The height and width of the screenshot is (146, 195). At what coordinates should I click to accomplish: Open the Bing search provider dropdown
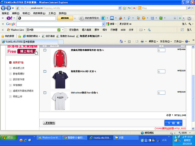[193, 8]
